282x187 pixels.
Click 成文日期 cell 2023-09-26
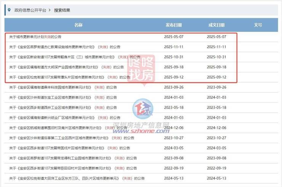(x=216, y=87)
